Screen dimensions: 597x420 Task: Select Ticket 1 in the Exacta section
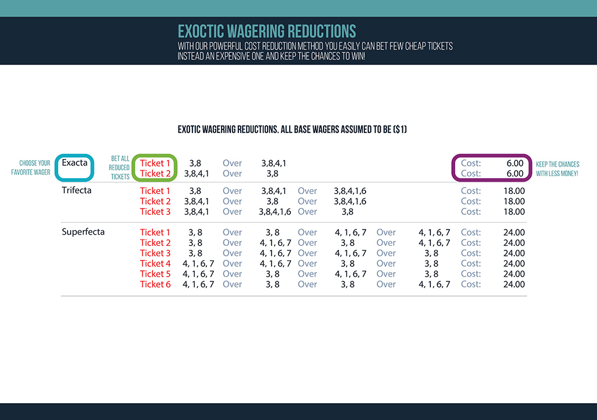155,163
